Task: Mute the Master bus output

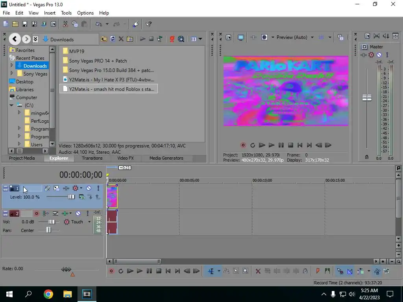Action: pyautogui.click(x=379, y=55)
